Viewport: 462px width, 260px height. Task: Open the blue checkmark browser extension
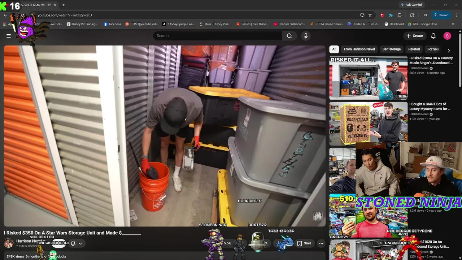391,15
